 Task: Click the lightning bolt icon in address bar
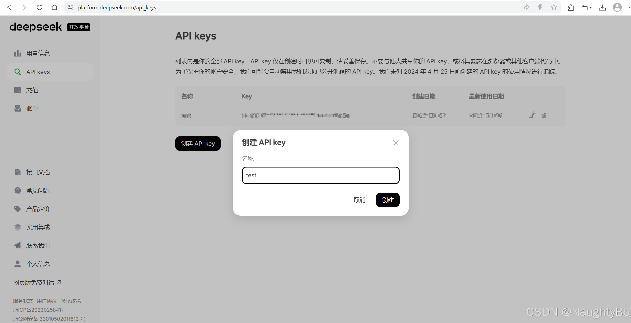click(540, 7)
